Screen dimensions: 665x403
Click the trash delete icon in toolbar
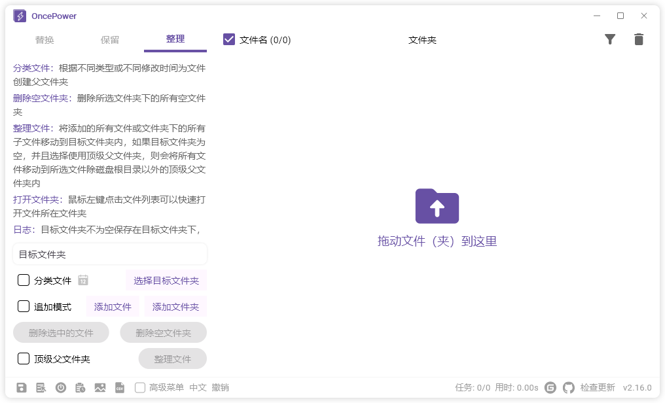(x=638, y=39)
